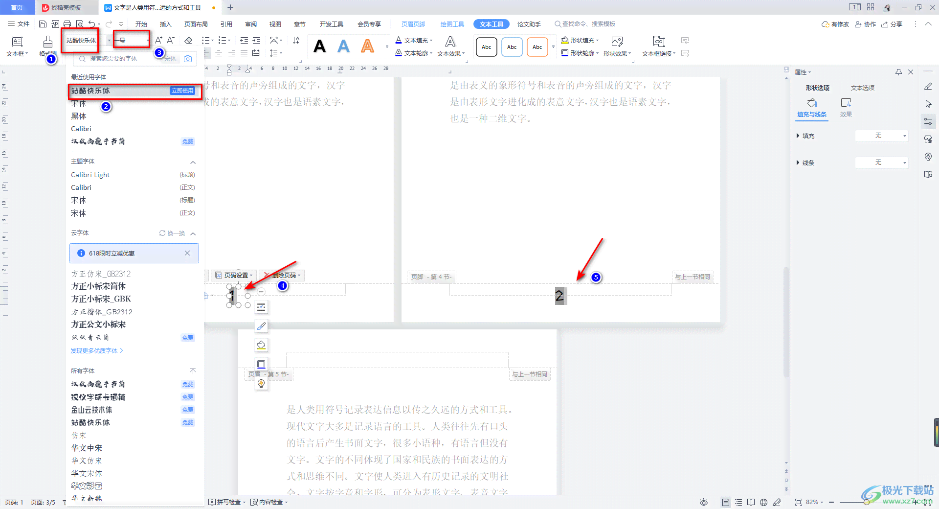
Task: Click 发现更多优质字体 link
Action: coord(97,351)
